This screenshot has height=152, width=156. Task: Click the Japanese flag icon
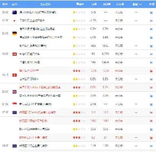(x=15, y=21)
